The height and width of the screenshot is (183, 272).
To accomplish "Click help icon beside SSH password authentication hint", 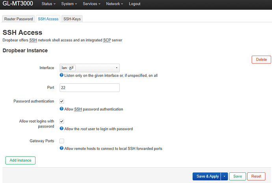I will pyautogui.click(x=61, y=109).
